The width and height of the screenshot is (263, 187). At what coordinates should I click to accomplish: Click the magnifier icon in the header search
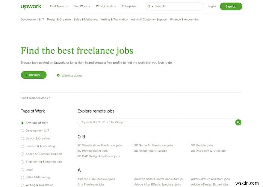tap(149, 6)
